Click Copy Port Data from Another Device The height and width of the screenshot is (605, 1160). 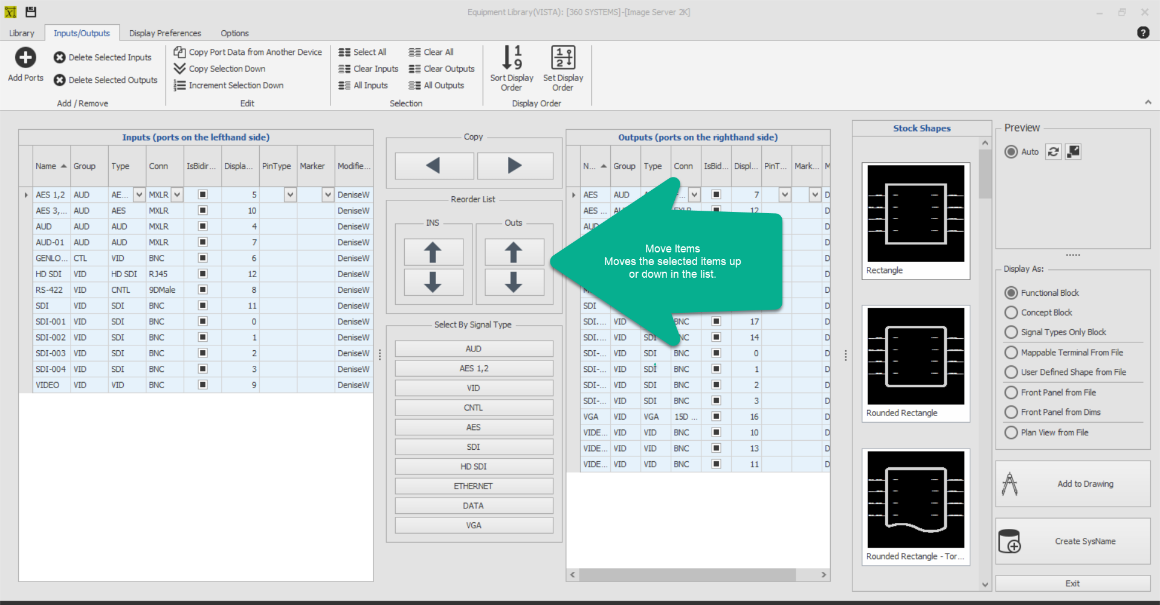pyautogui.click(x=248, y=52)
